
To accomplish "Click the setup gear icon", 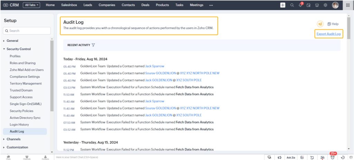I will coord(325,5).
